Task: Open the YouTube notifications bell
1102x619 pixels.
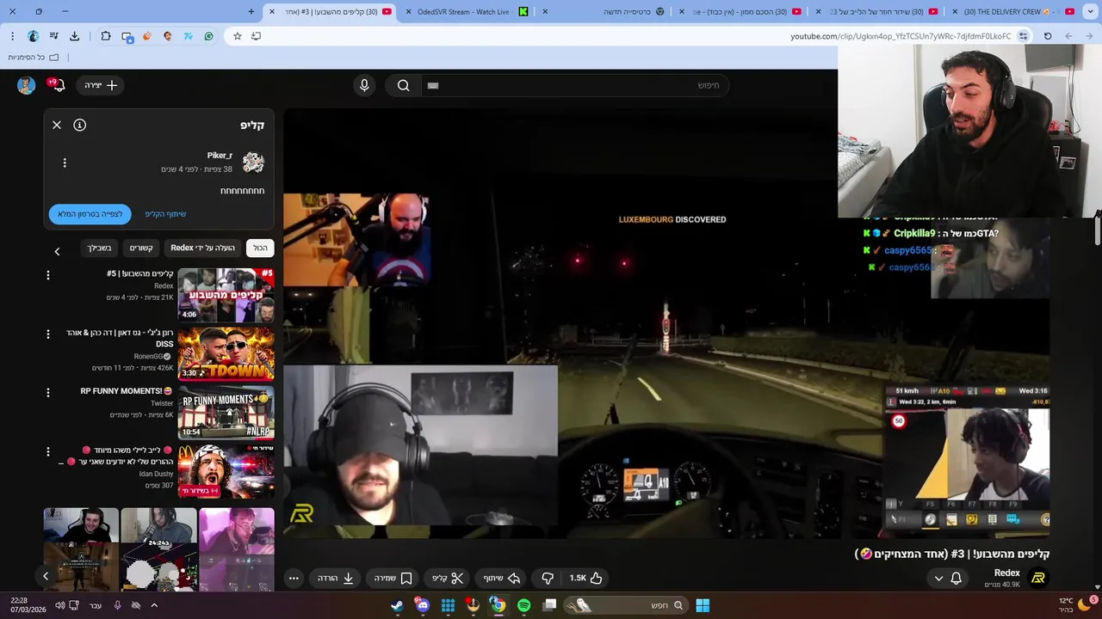Action: [x=59, y=85]
